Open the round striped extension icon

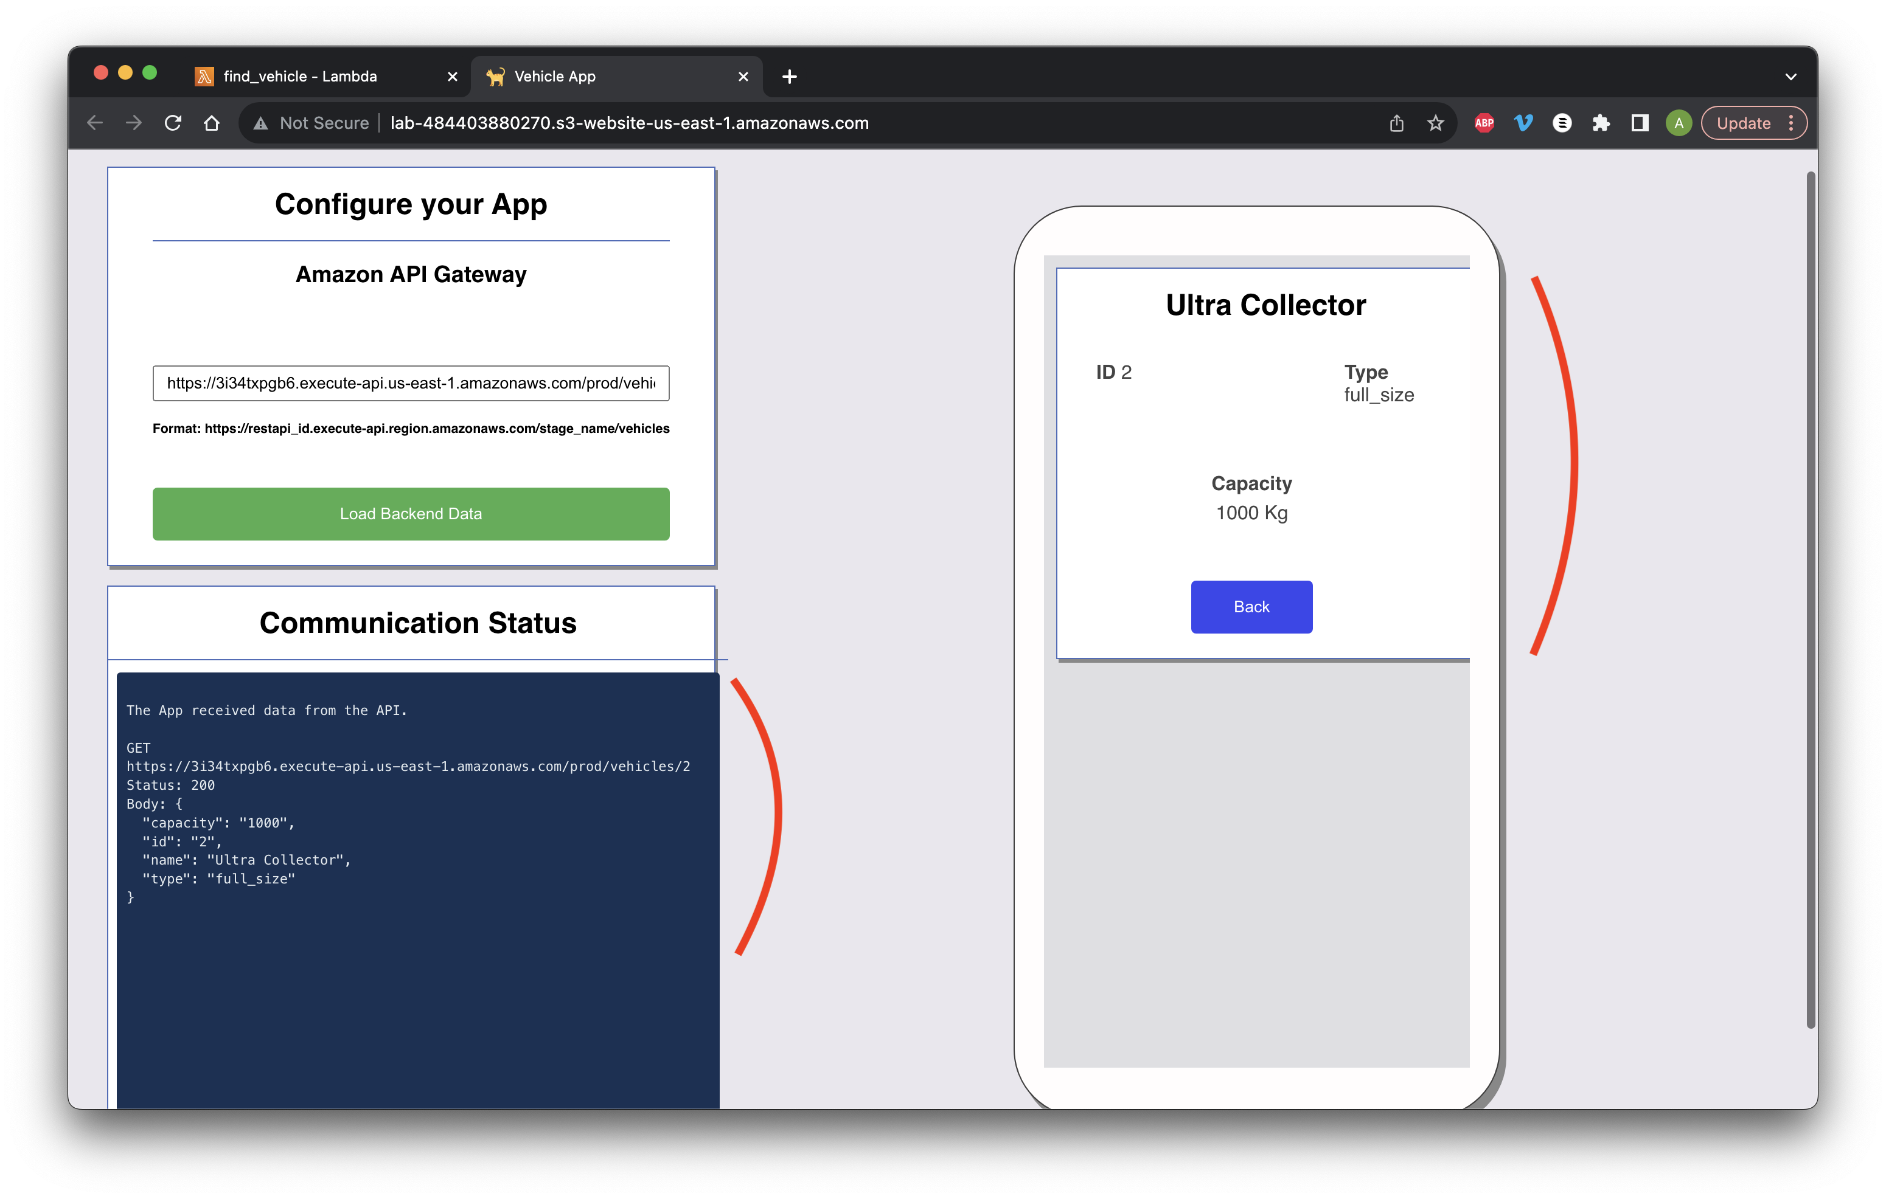(1562, 123)
